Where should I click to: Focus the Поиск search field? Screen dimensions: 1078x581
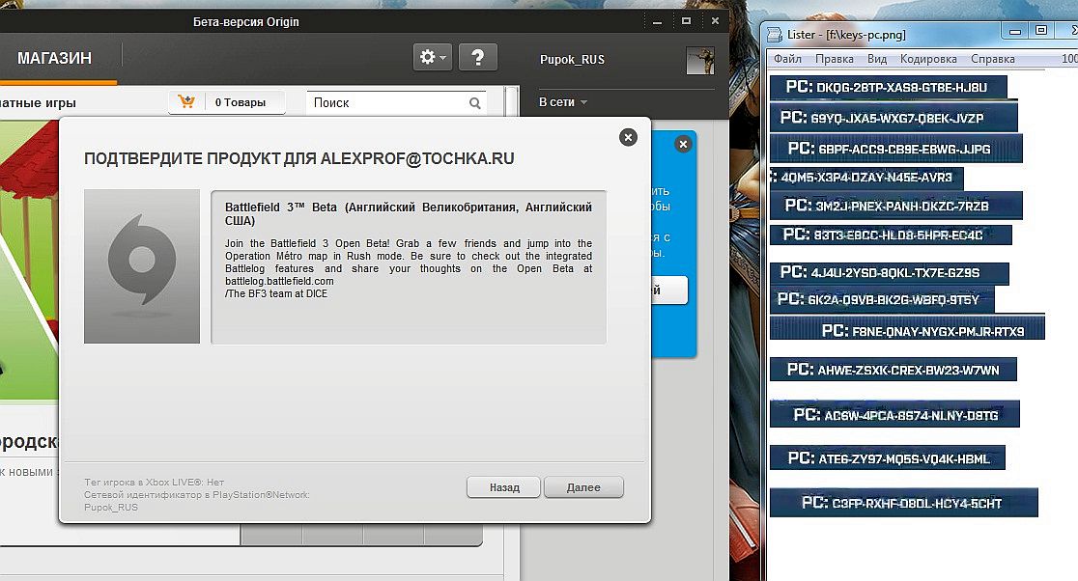[x=396, y=103]
